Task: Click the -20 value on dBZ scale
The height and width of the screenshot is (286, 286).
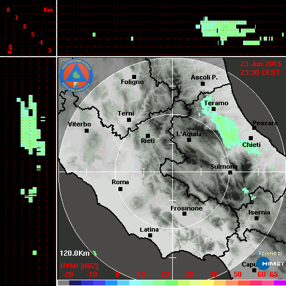Action: tap(67, 275)
